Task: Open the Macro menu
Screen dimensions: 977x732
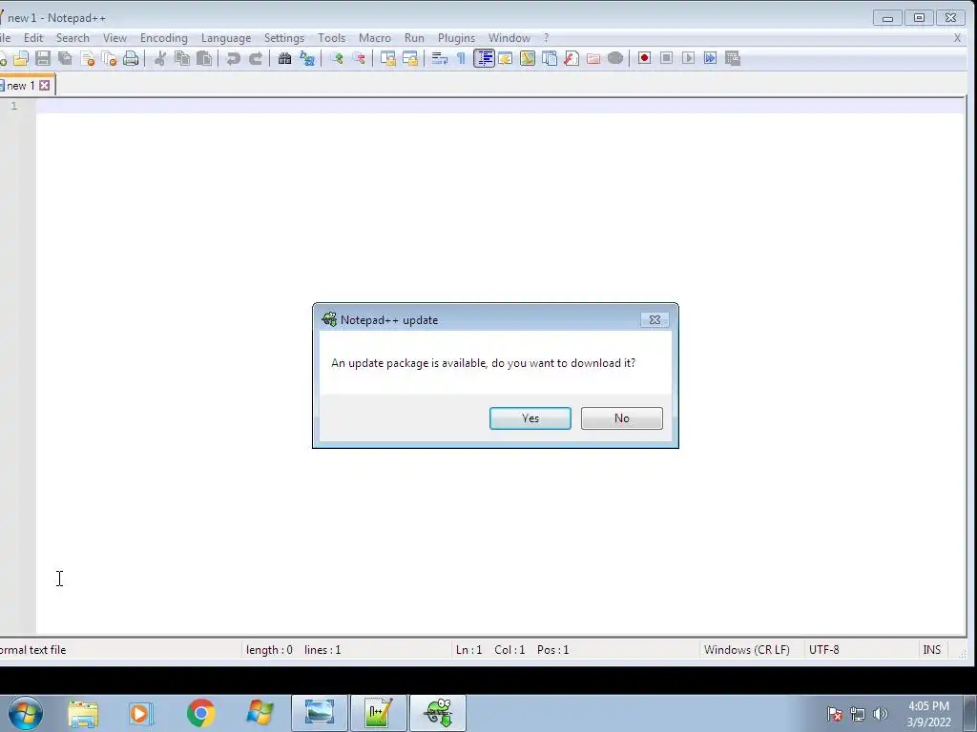Action: [x=375, y=38]
